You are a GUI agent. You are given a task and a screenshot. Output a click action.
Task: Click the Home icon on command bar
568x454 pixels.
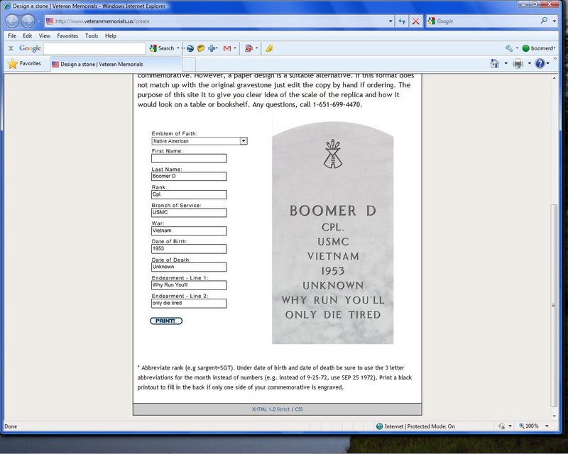(494, 63)
